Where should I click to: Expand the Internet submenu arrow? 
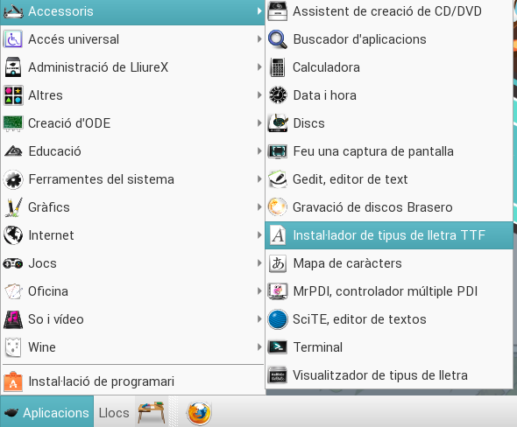pos(259,235)
